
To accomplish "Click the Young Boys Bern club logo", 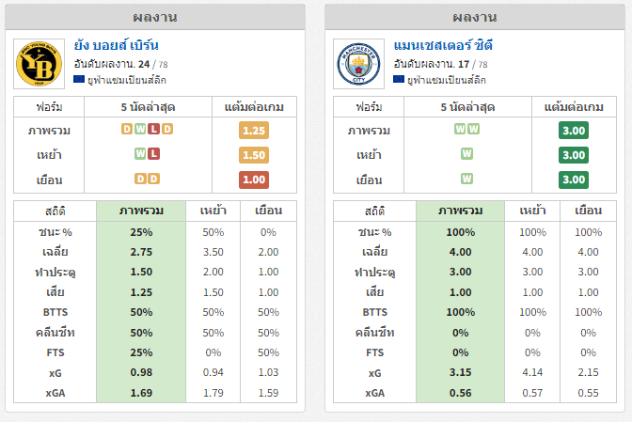I will pyautogui.click(x=39, y=64).
